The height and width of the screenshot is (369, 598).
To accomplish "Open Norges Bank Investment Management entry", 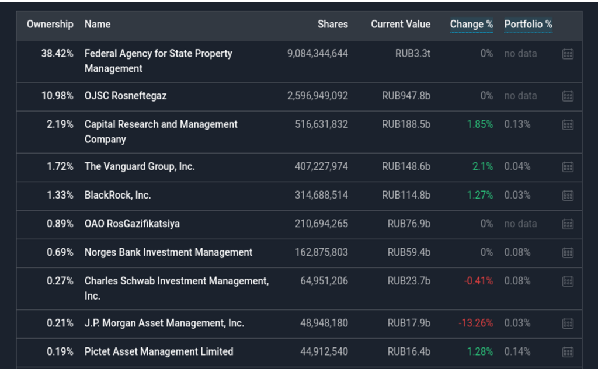I will (168, 252).
